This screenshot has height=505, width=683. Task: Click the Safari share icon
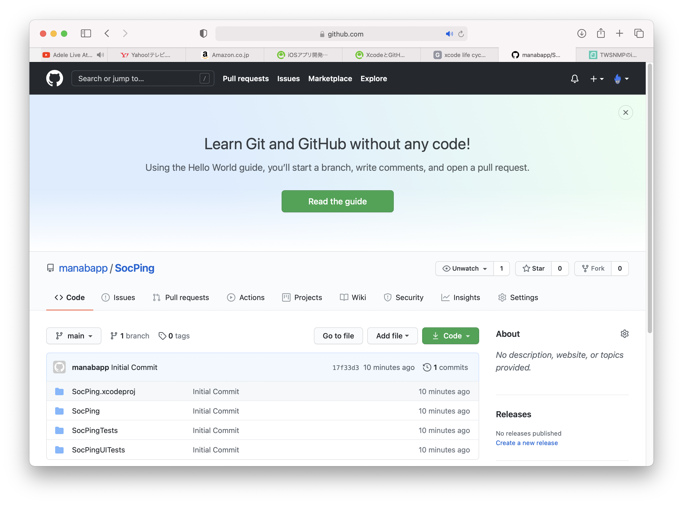[x=601, y=33]
